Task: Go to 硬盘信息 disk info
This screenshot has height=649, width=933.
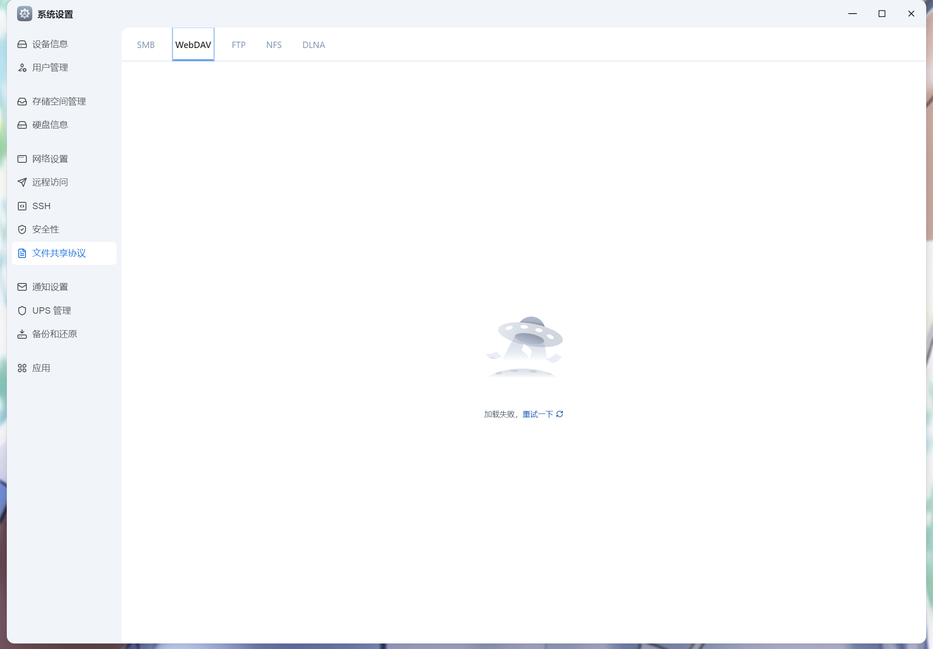Action: tap(50, 125)
